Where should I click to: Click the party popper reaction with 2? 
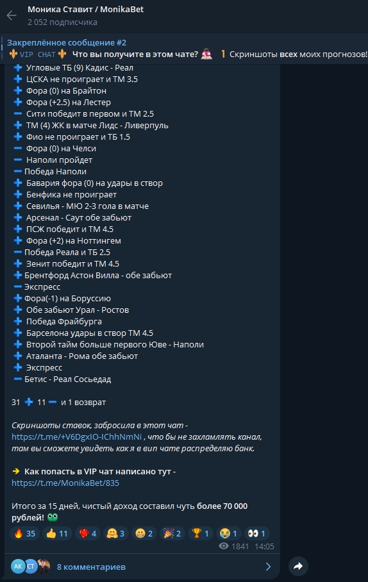(x=172, y=533)
